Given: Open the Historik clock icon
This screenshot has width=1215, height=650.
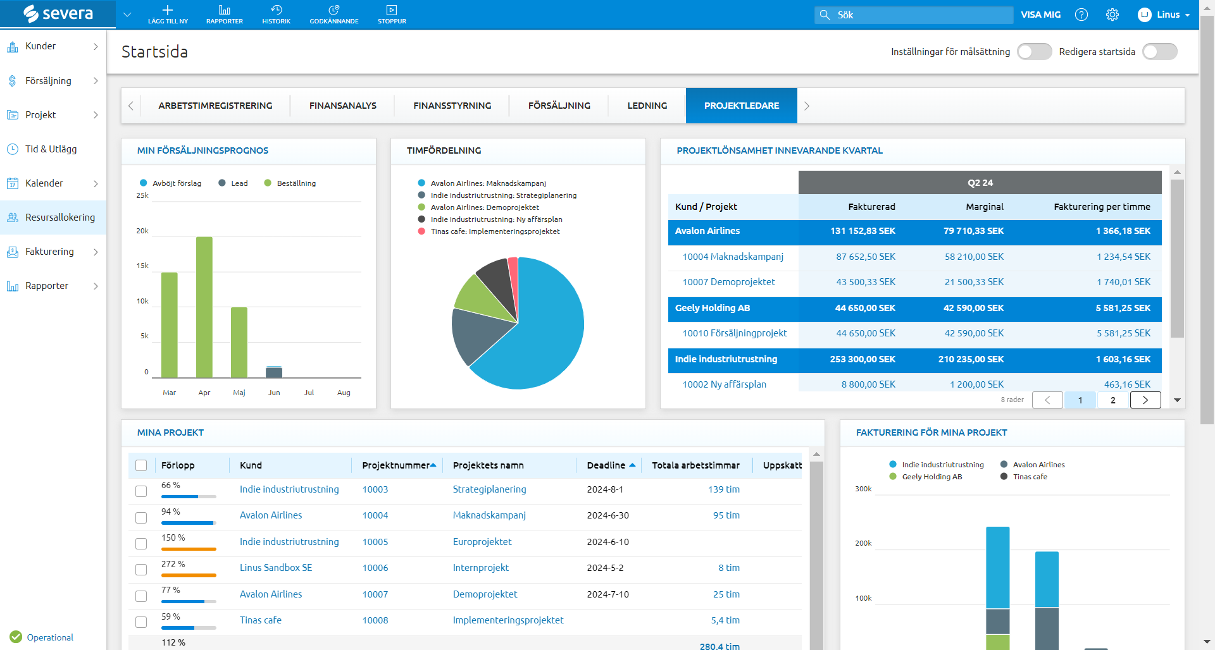Looking at the screenshot, I should pyautogui.click(x=276, y=11).
